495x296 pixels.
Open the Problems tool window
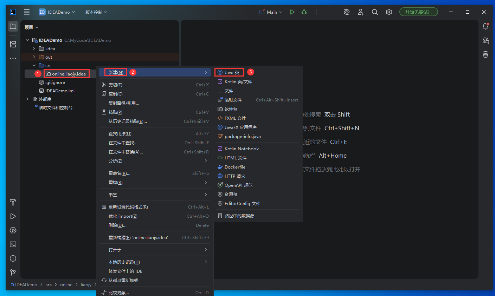pos(13,258)
